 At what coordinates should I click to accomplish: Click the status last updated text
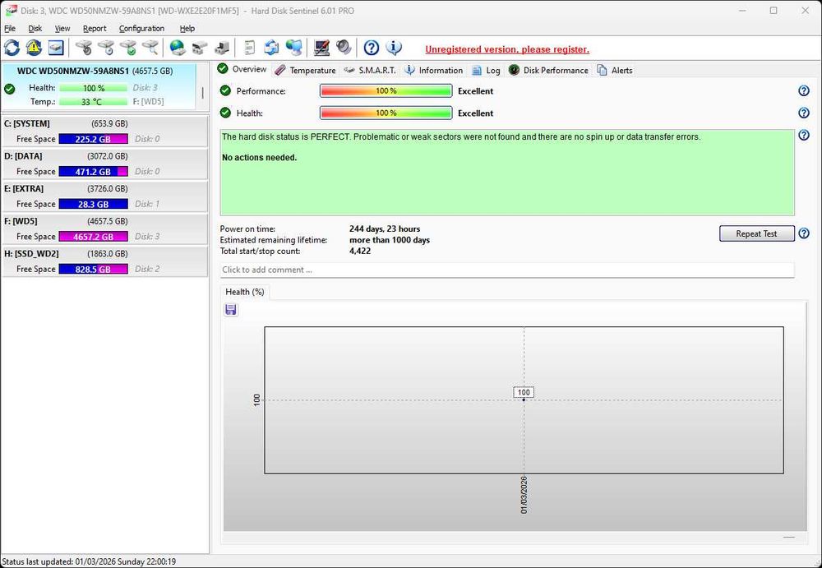(x=89, y=561)
